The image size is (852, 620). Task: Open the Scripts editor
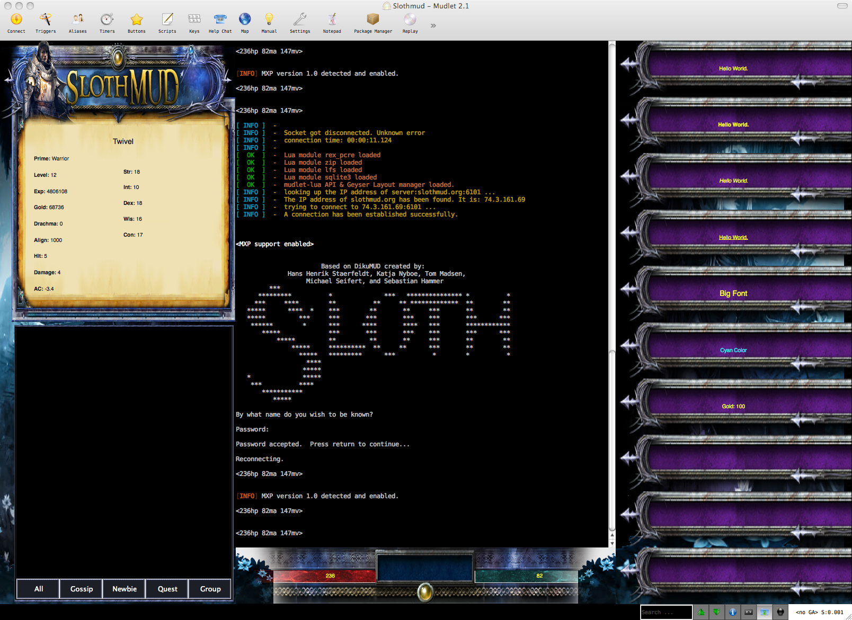click(167, 23)
